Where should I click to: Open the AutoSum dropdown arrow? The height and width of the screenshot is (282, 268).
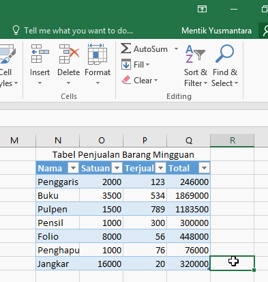click(x=176, y=49)
